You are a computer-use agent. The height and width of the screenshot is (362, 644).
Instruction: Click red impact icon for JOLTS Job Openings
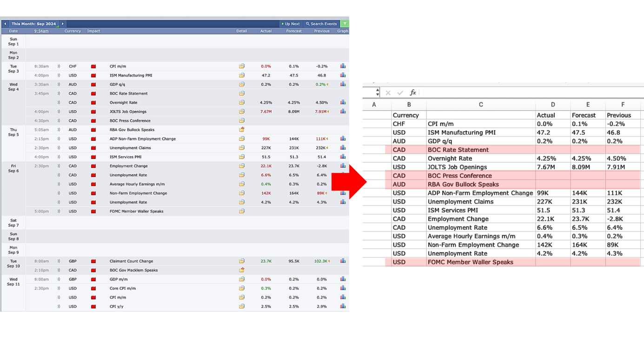pyautogui.click(x=93, y=112)
